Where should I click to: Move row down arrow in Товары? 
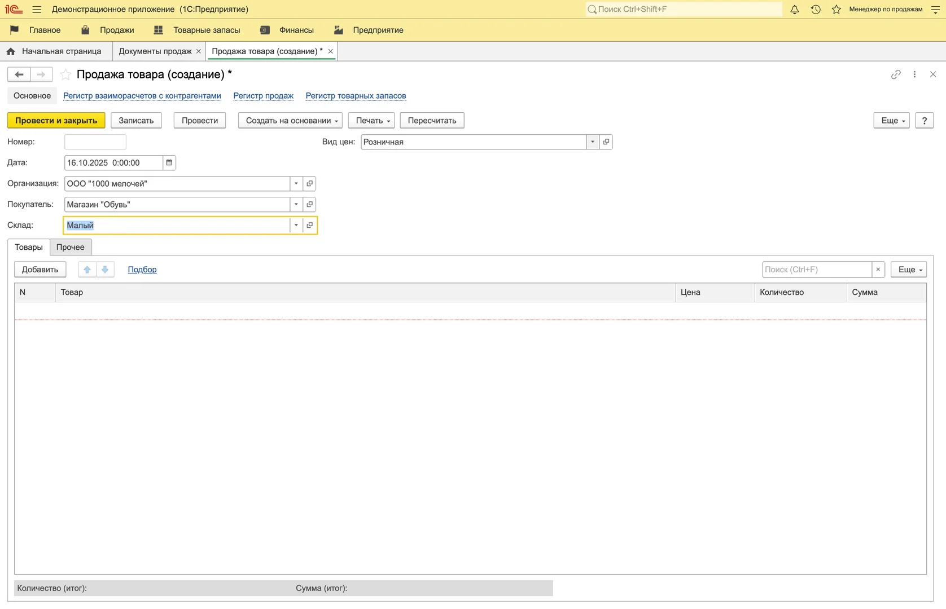105,270
